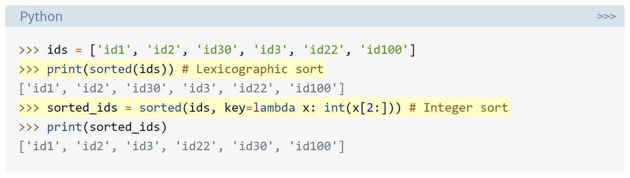This screenshot has width=630, height=178.
Task: Toggle the >>> prompts button in header
Action: [606, 16]
